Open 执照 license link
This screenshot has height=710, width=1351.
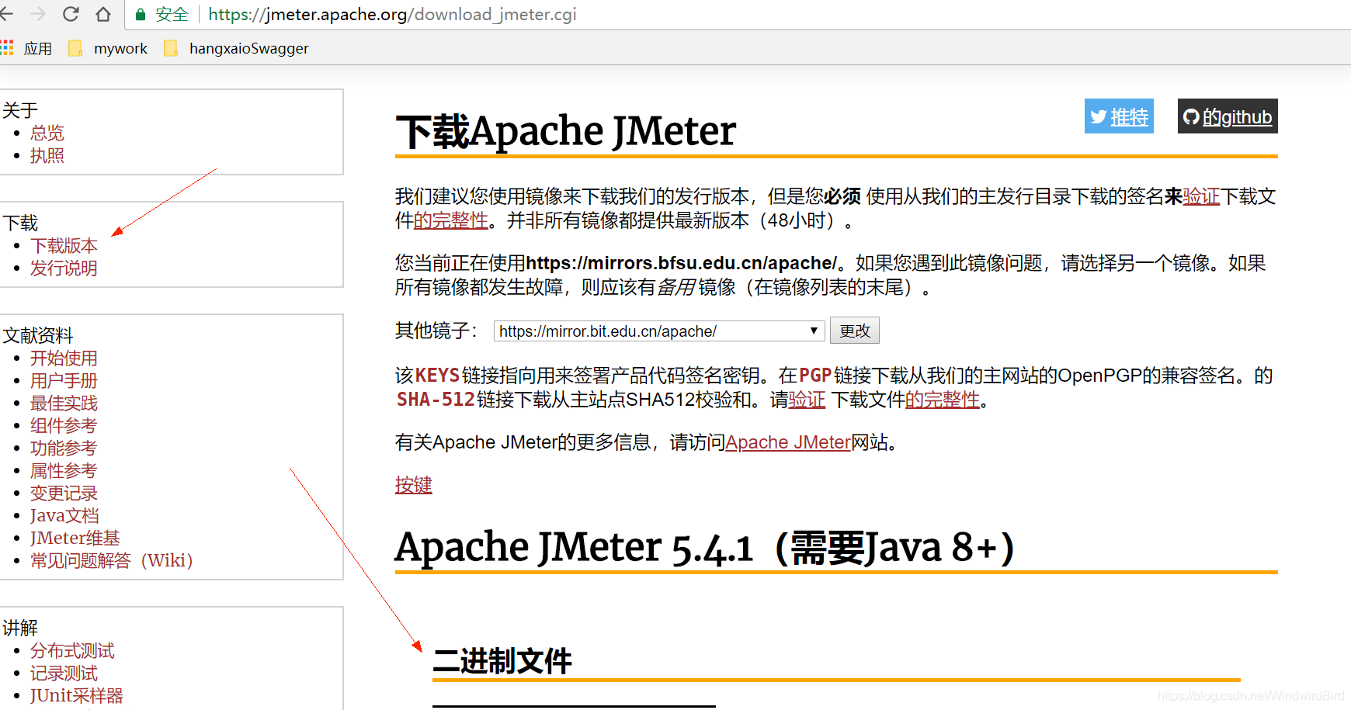point(47,155)
